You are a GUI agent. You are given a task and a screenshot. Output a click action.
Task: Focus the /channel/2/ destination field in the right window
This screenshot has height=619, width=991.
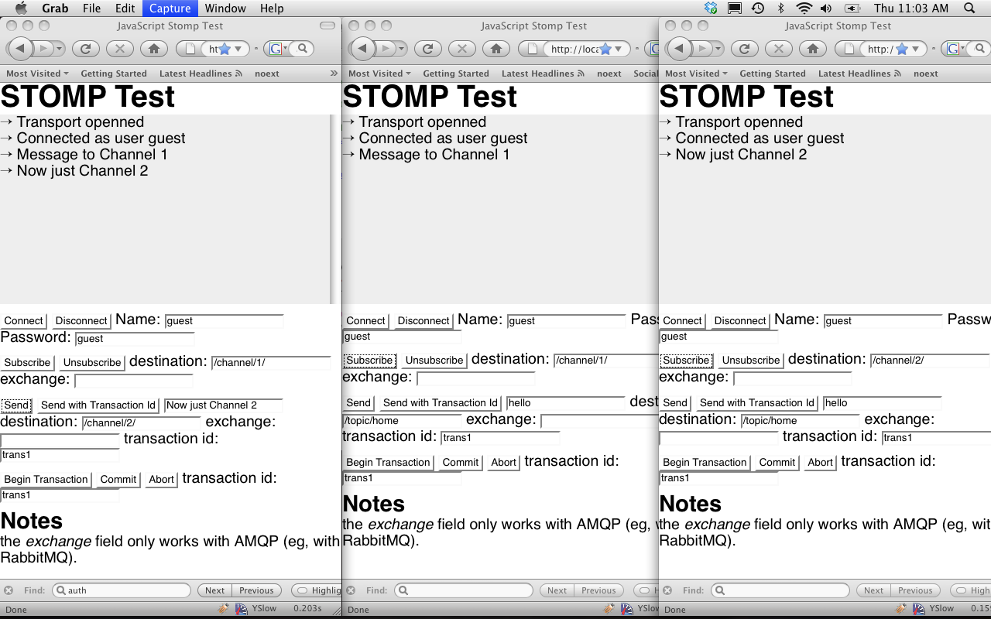click(x=930, y=360)
